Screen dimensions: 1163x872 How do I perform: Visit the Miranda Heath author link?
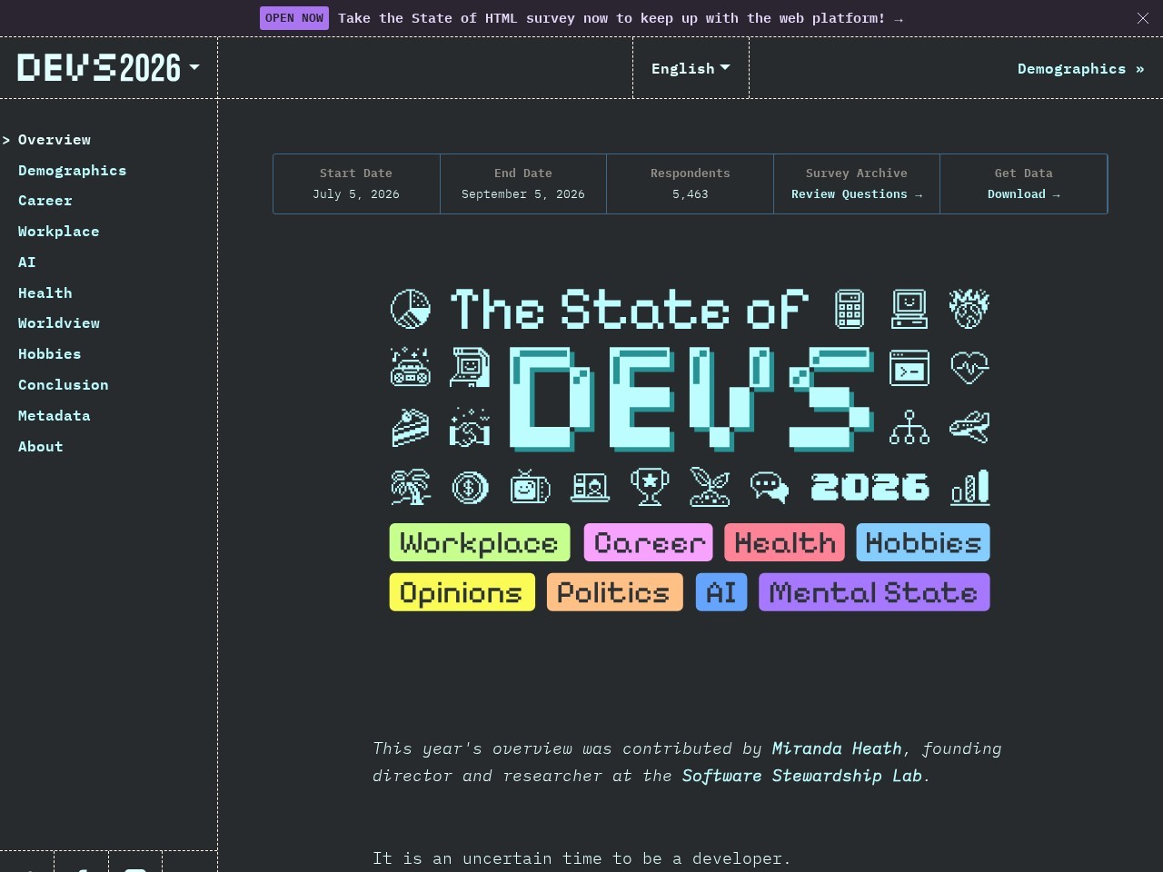tap(837, 748)
